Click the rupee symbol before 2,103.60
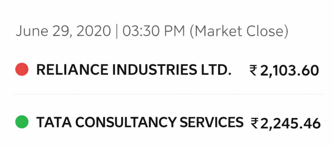Viewport: 334px width, 146px height. [x=253, y=70]
